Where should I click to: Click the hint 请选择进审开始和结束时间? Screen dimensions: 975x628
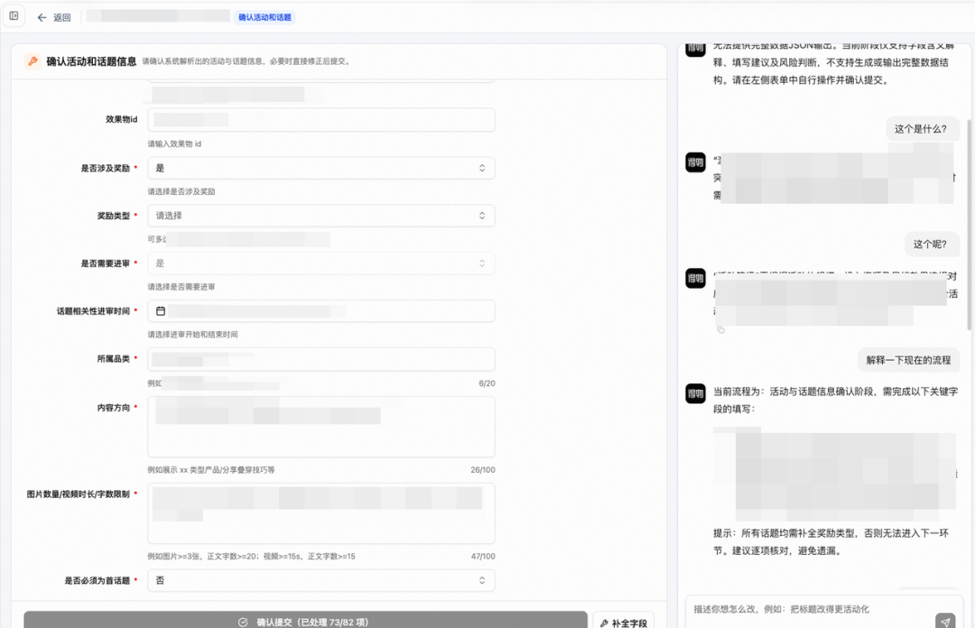click(x=192, y=335)
